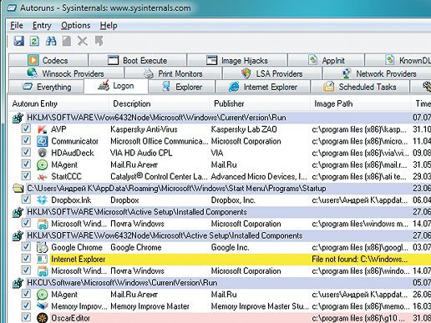Click the AVP Kaspersky icon
The image size is (431, 323).
coord(42,129)
